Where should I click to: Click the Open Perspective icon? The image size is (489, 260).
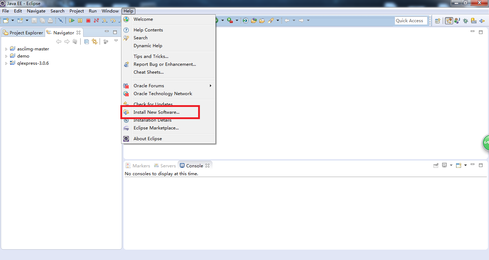pyautogui.click(x=437, y=21)
